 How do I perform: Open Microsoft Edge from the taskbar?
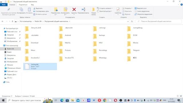coord(62,100)
